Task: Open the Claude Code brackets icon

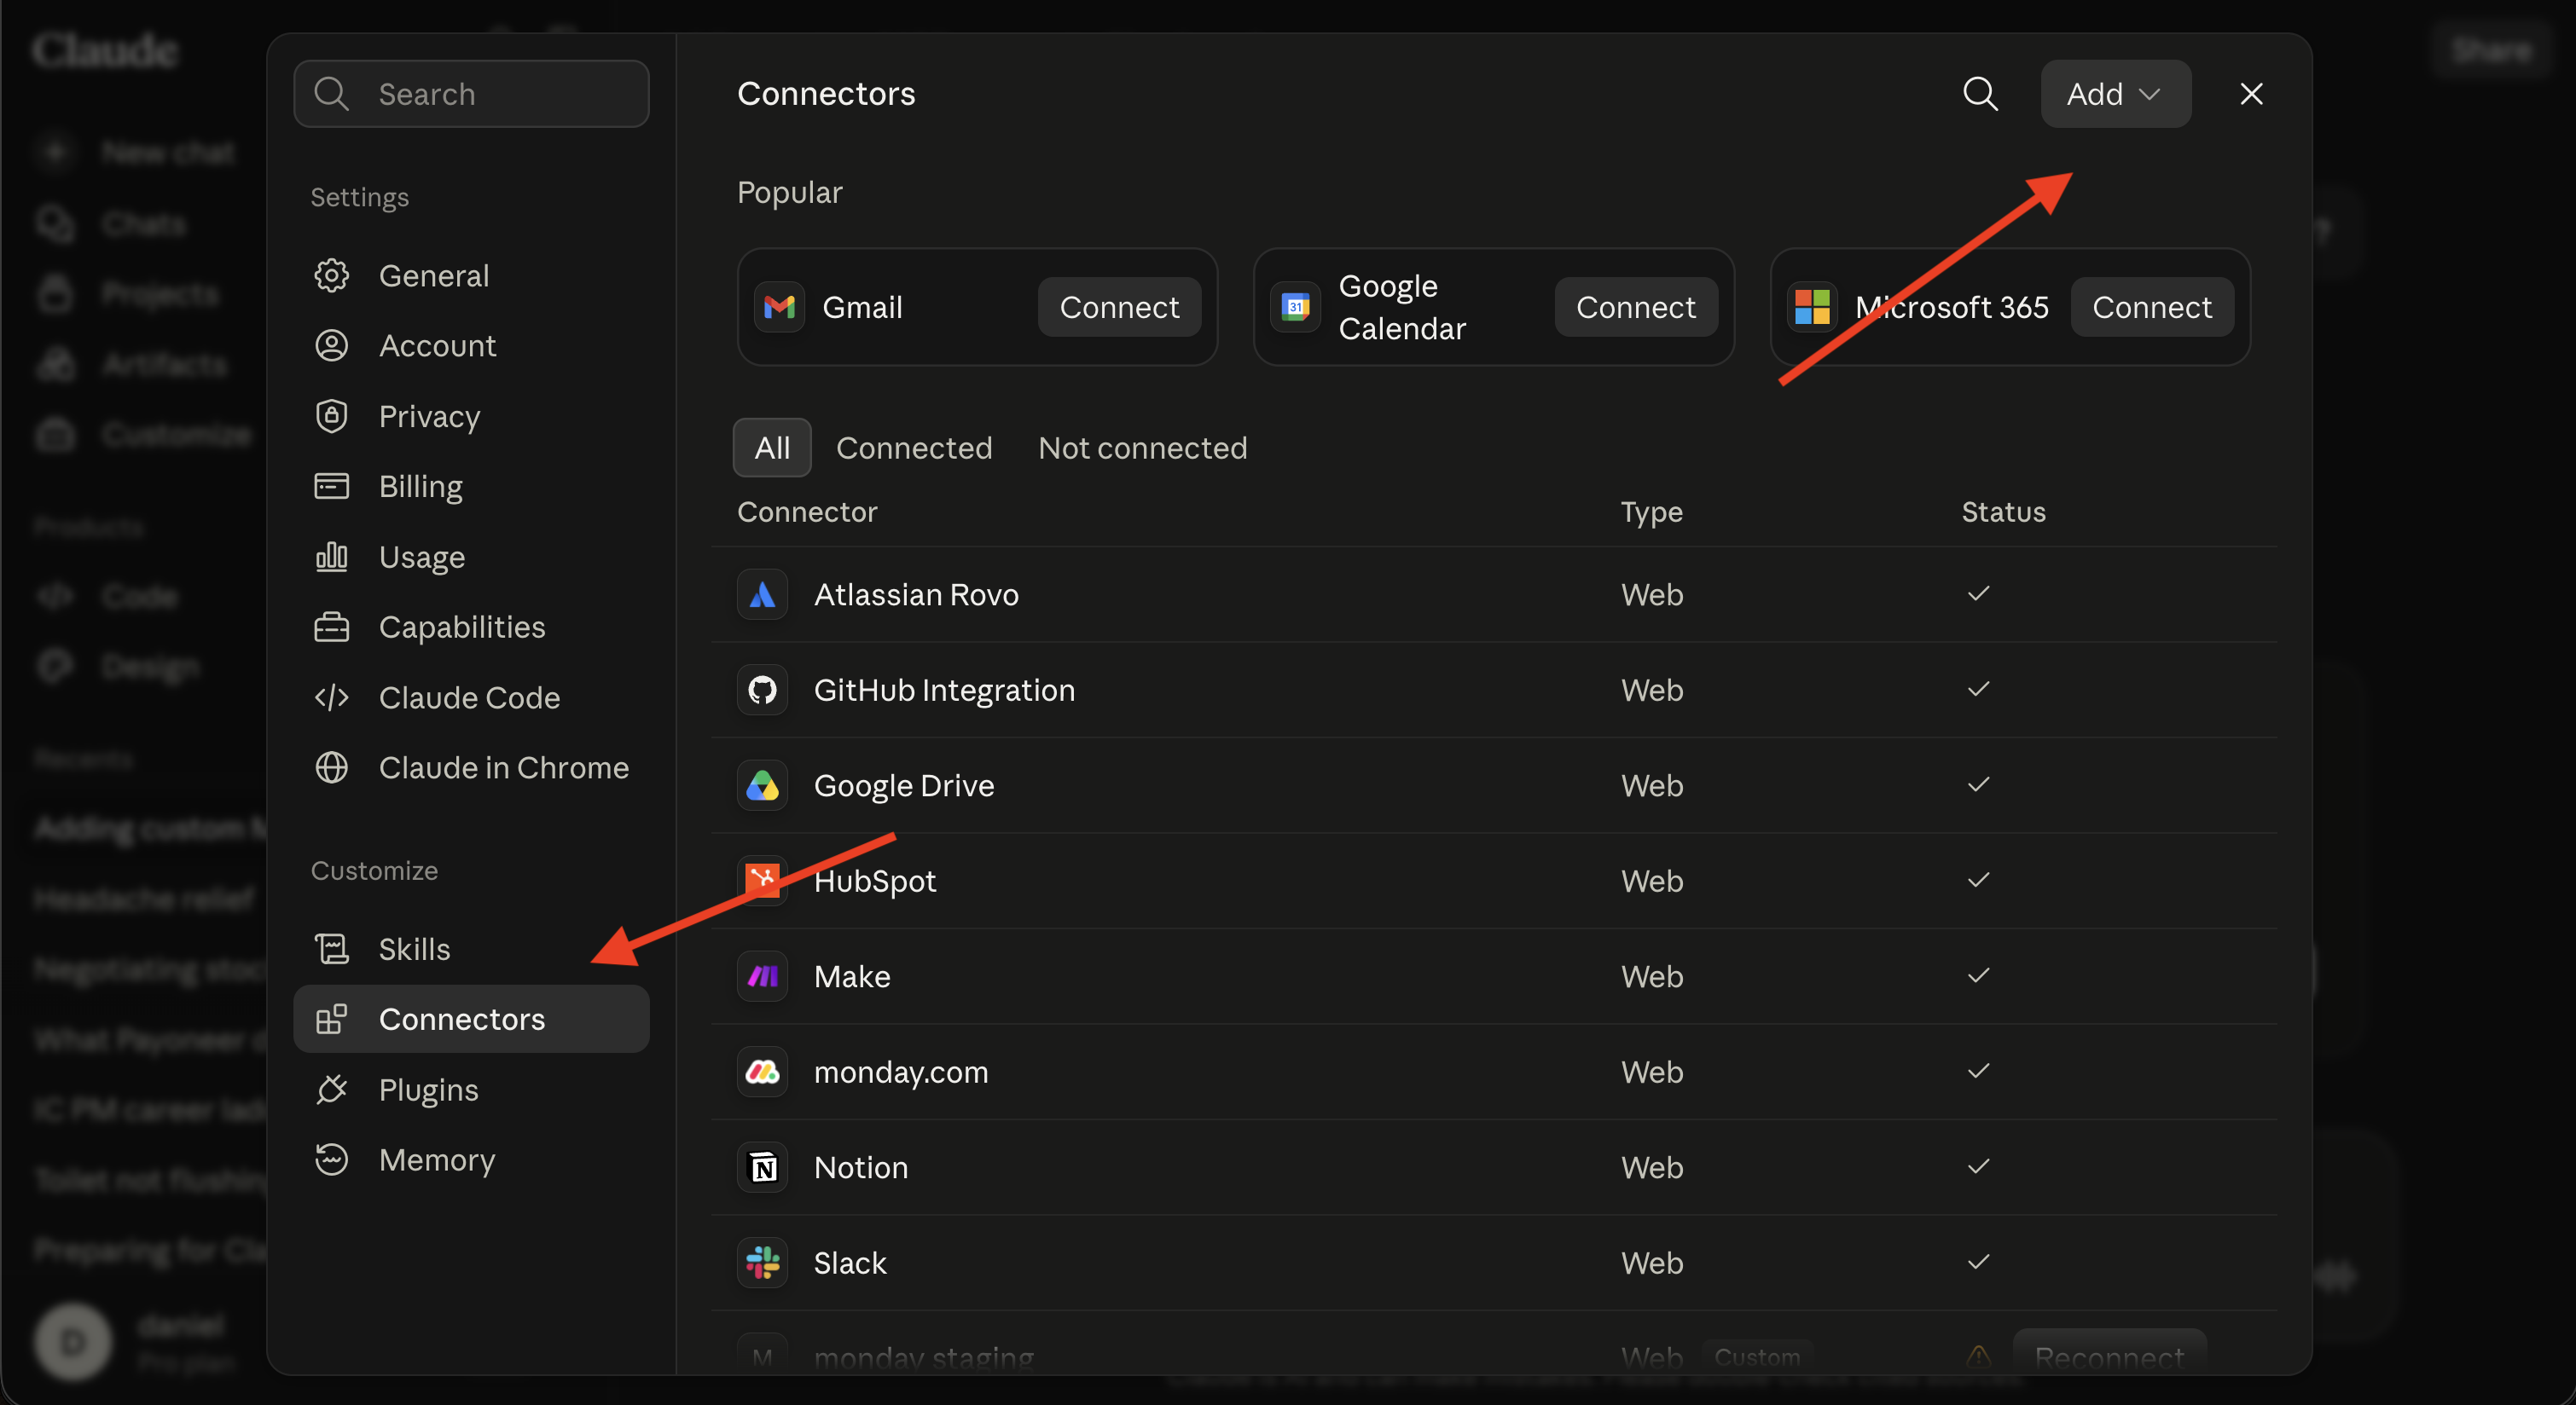Action: 331,697
